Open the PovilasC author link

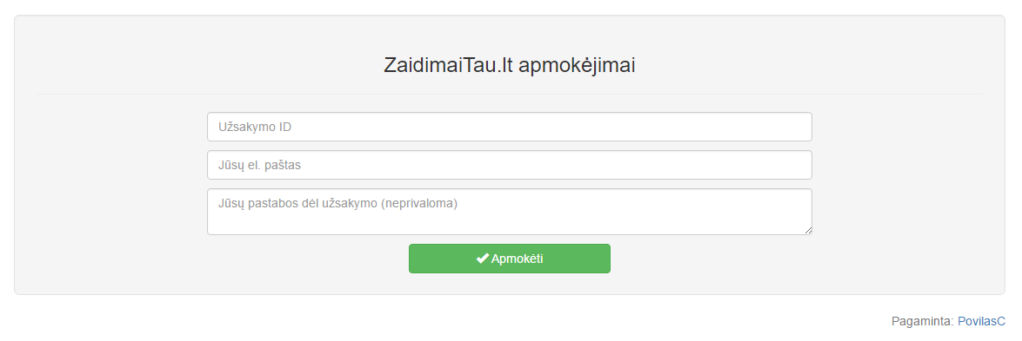(981, 321)
